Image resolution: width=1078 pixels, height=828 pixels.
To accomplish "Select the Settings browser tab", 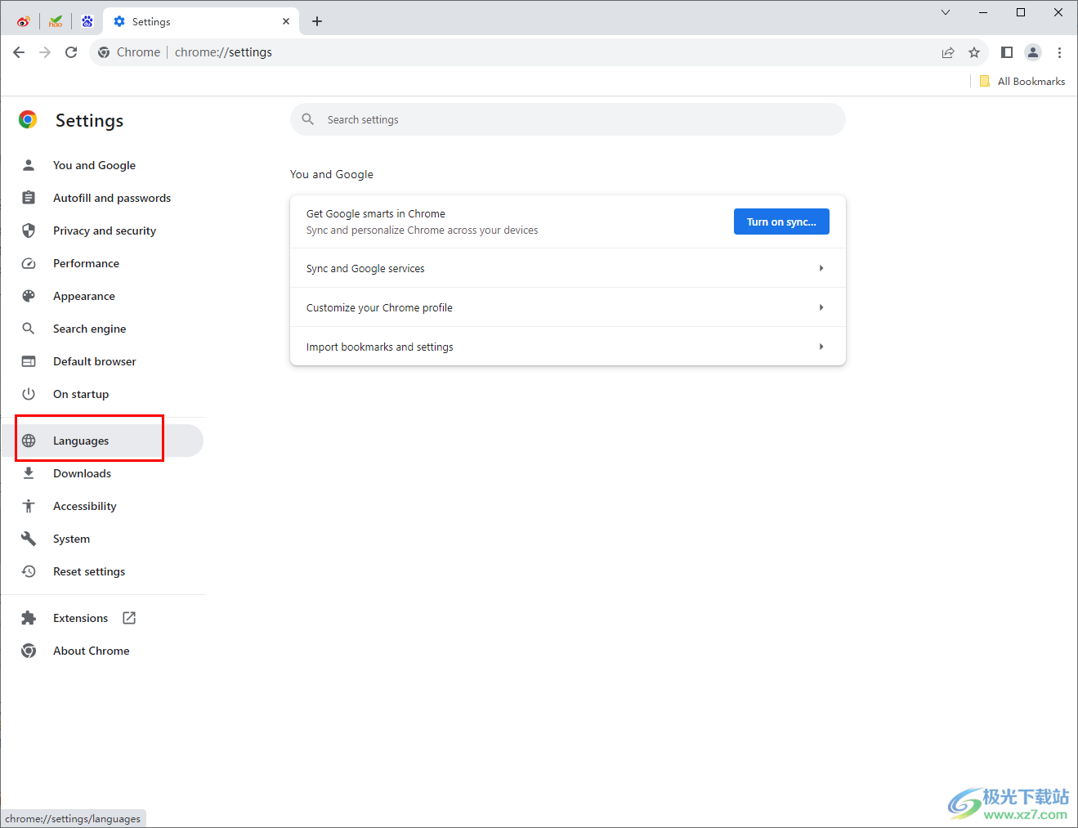I will click(x=201, y=21).
